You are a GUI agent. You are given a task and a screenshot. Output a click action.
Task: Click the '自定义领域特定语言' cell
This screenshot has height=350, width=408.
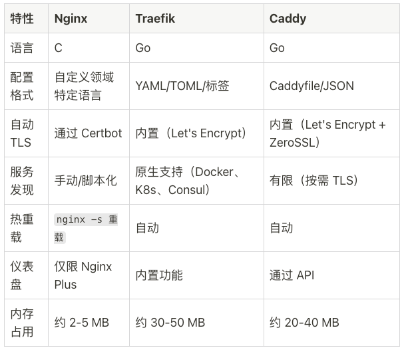point(84,86)
